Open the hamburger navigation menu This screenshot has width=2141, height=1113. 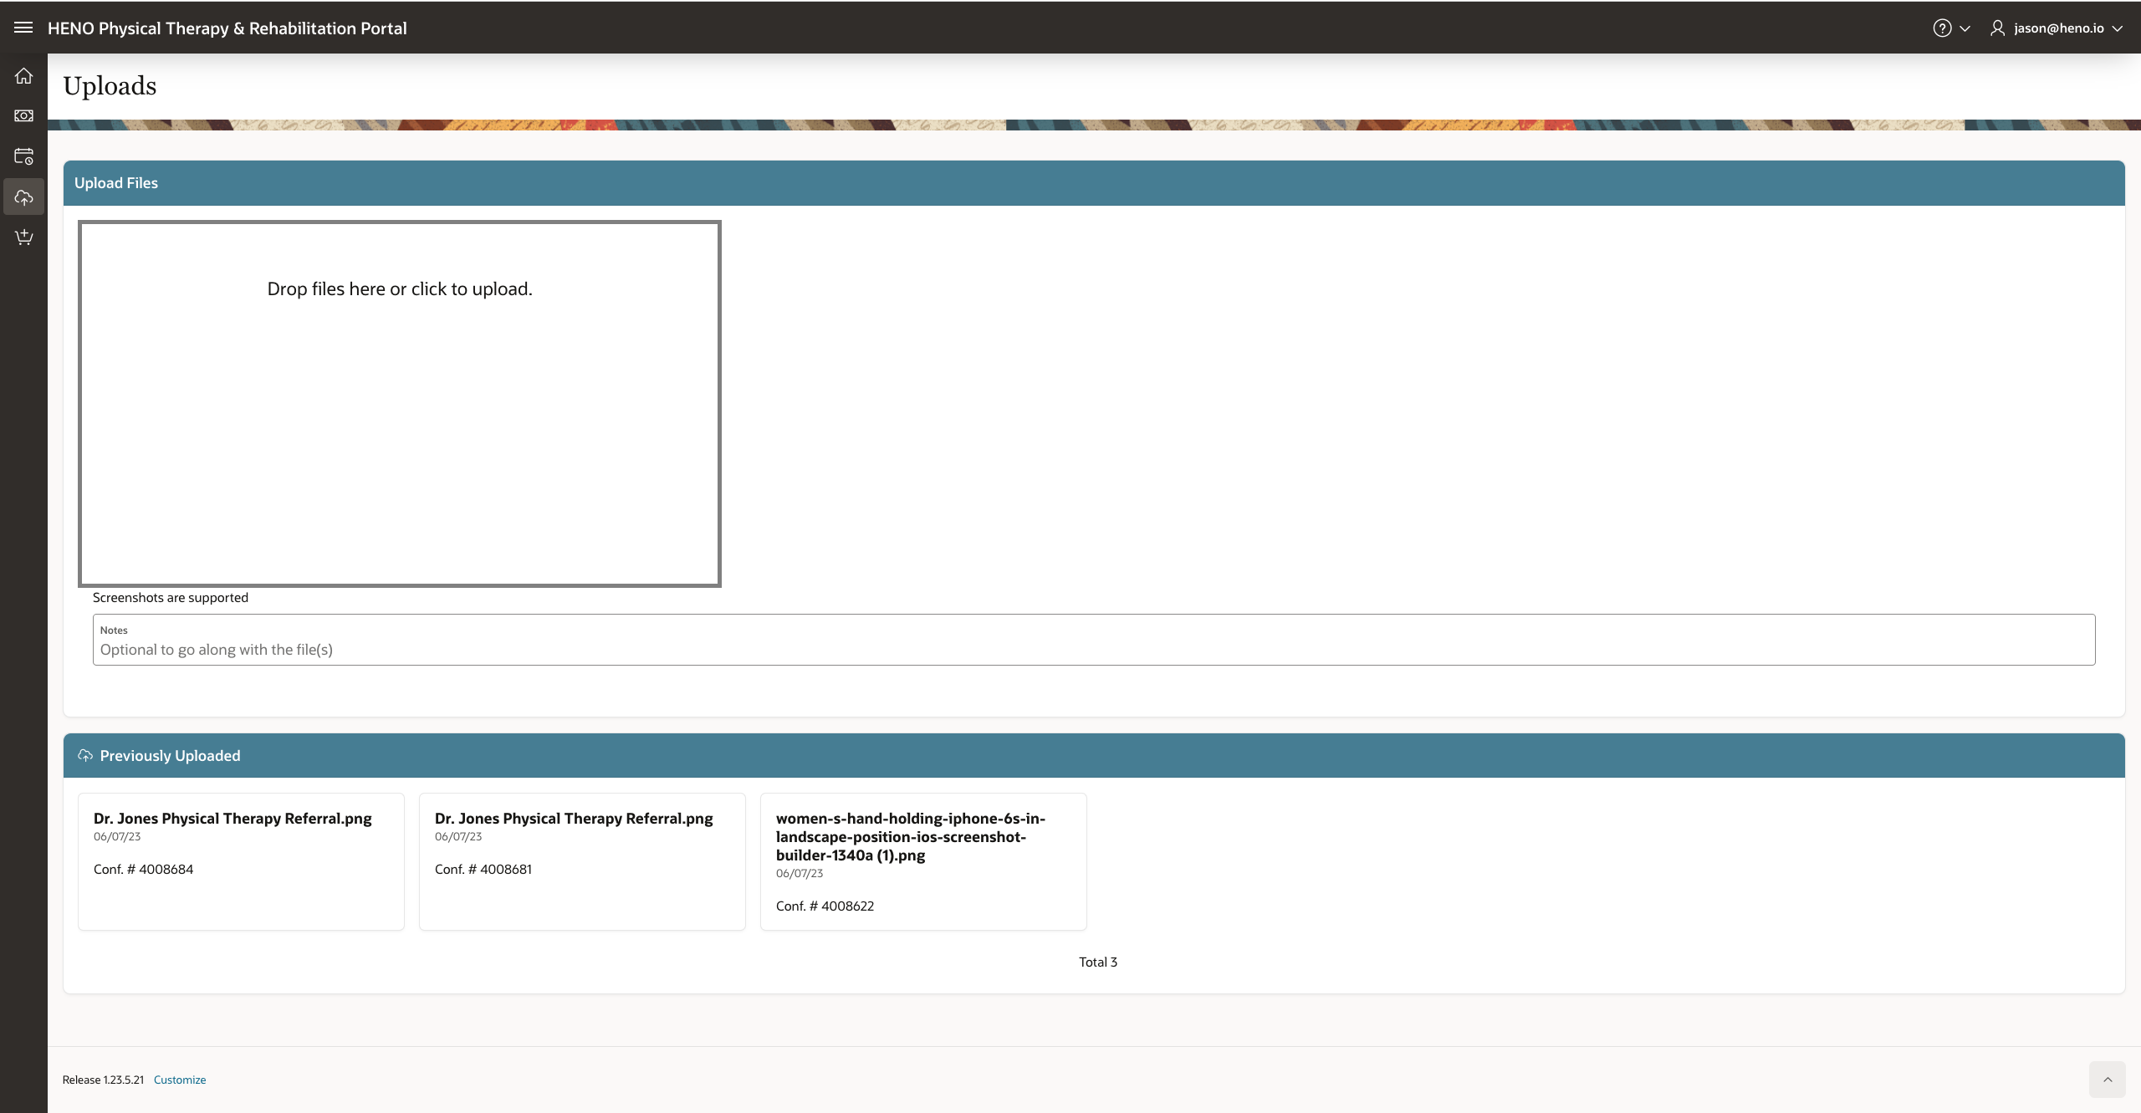coord(23,28)
